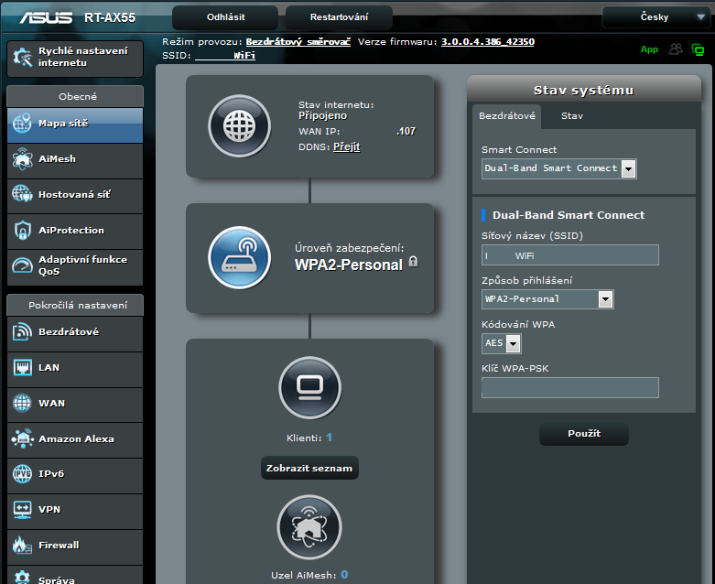The height and width of the screenshot is (584, 715).
Task: Select the Bezdrátové tab in system status
Action: (507, 116)
